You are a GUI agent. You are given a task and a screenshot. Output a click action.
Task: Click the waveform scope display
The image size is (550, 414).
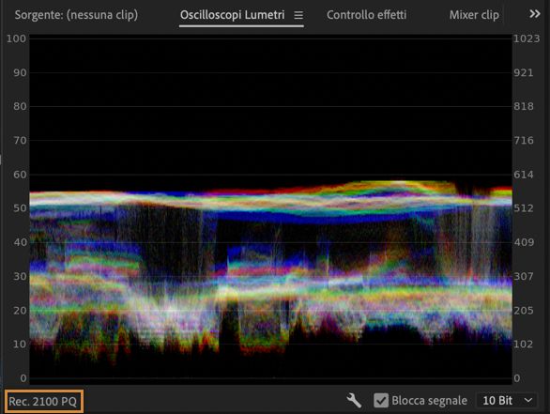(270, 208)
